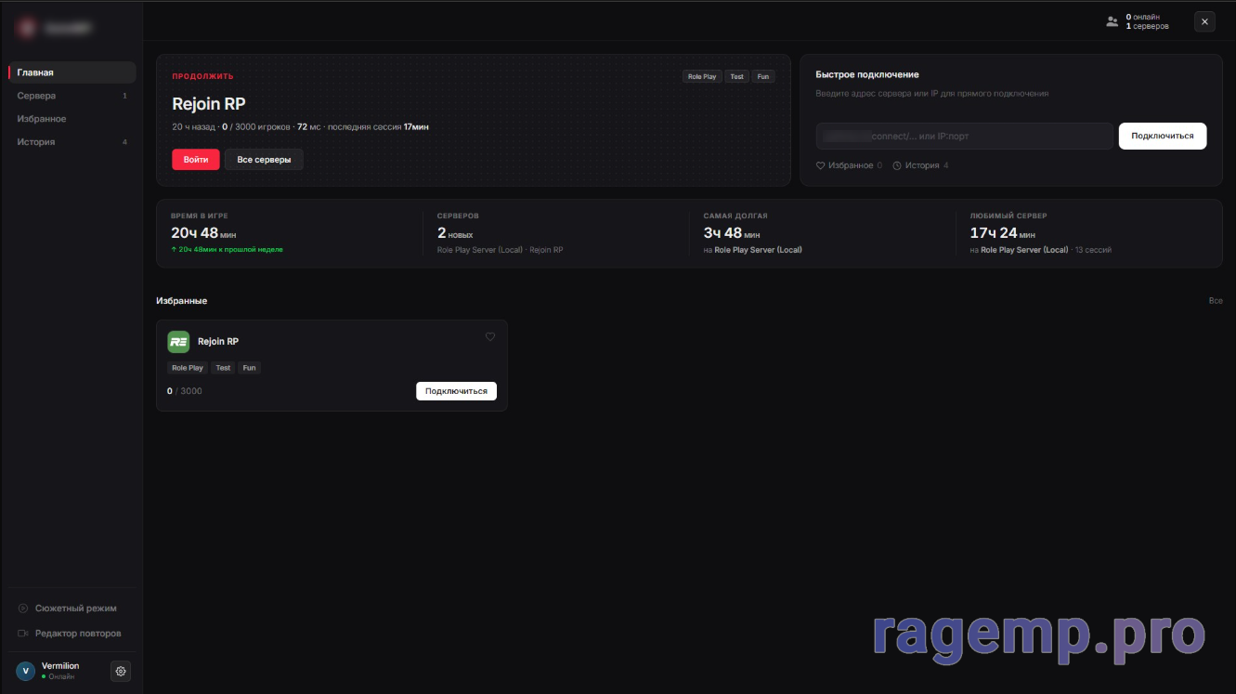Click the Время в игре 20ч 48мин stat
Image resolution: width=1236 pixels, height=694 pixels.
pyautogui.click(x=227, y=233)
